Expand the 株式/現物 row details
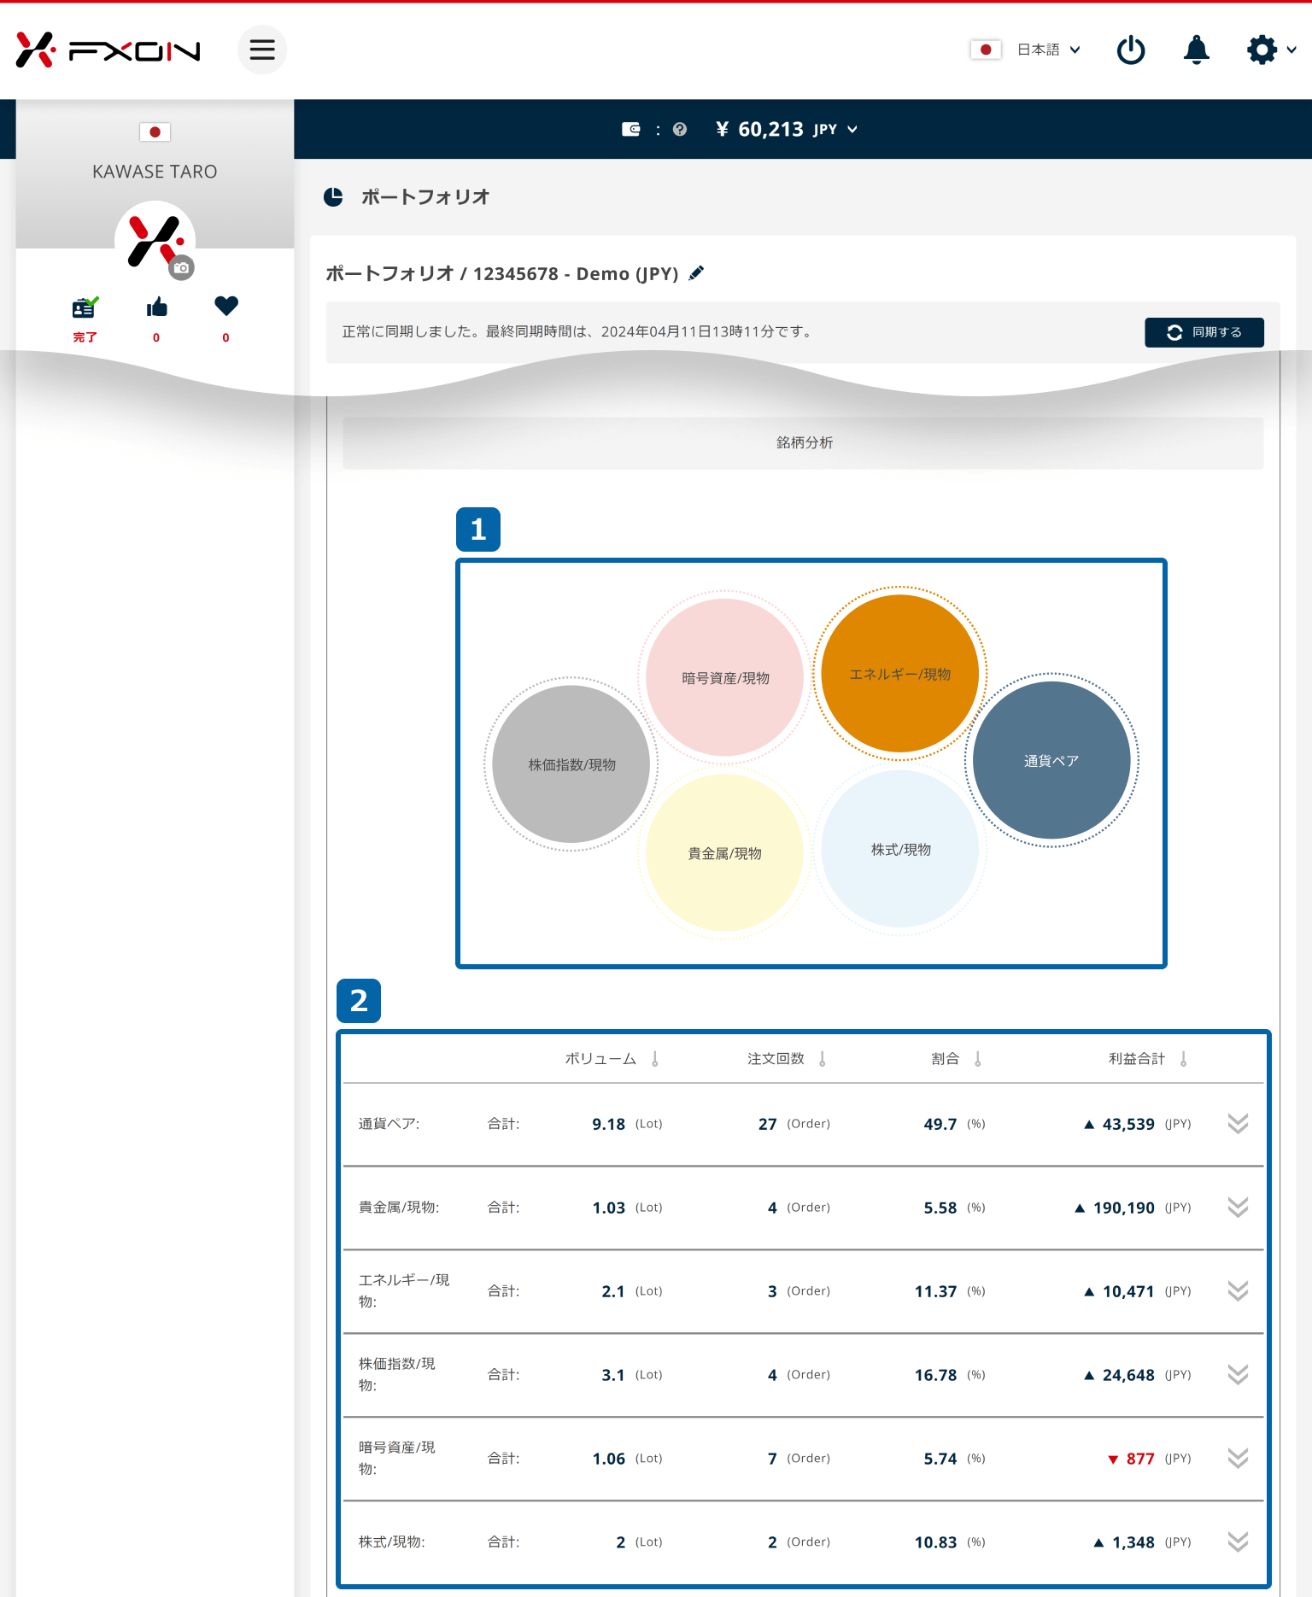This screenshot has height=1597, width=1312. pyautogui.click(x=1238, y=1542)
